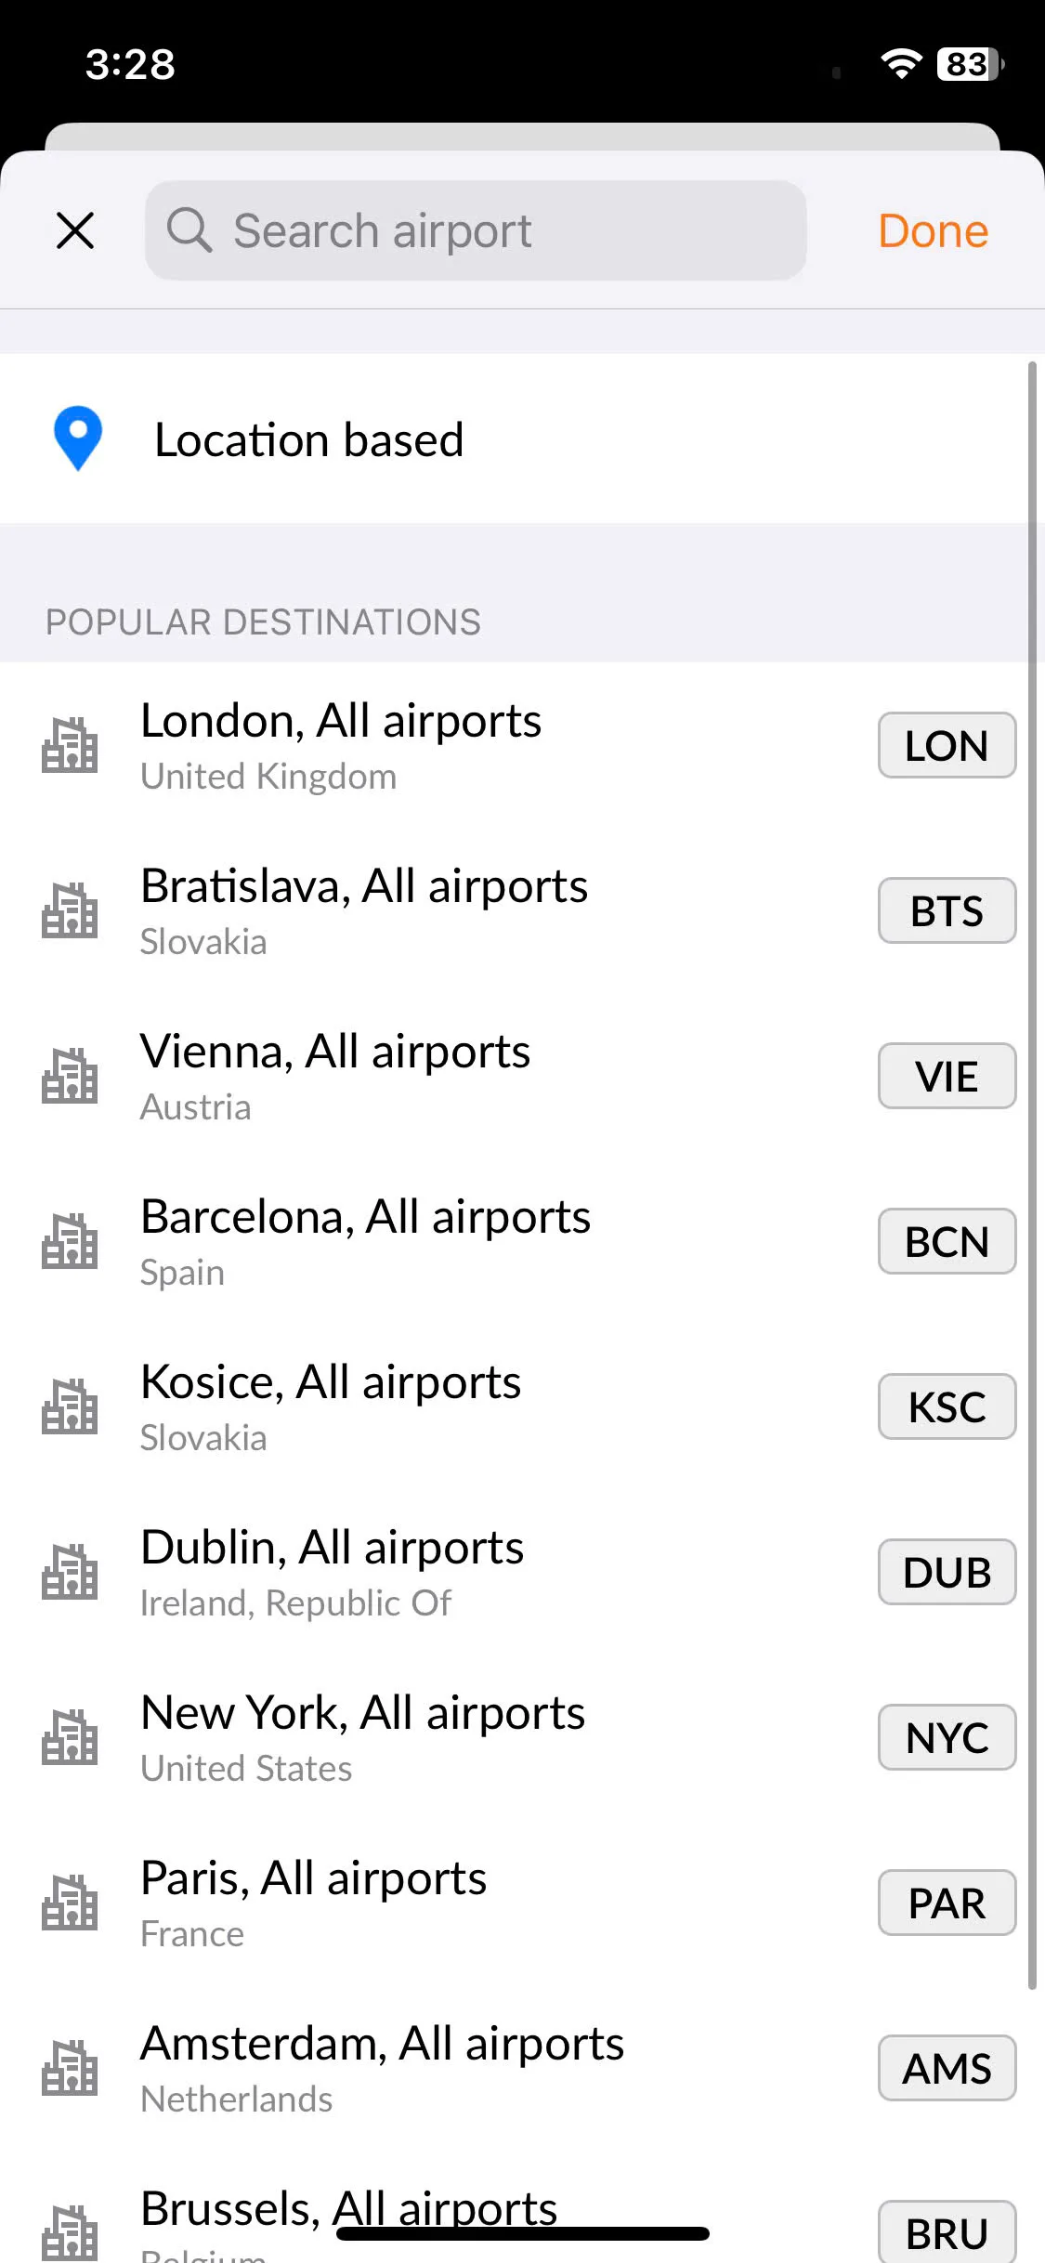This screenshot has height=2263, width=1045.
Task: Choose Location based option
Action: click(x=522, y=438)
